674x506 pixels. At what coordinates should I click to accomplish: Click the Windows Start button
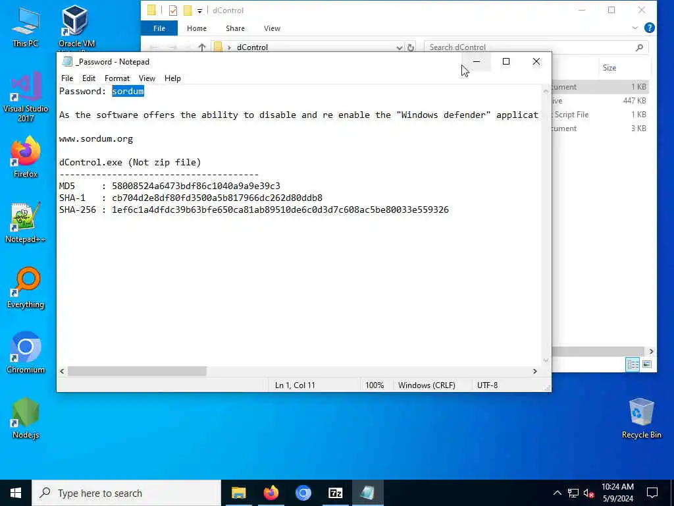click(x=16, y=493)
